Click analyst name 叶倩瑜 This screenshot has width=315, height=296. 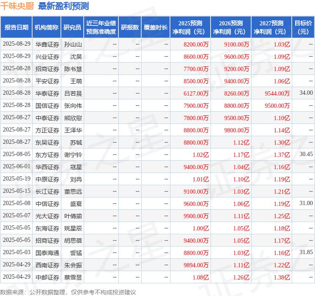(x=73, y=216)
